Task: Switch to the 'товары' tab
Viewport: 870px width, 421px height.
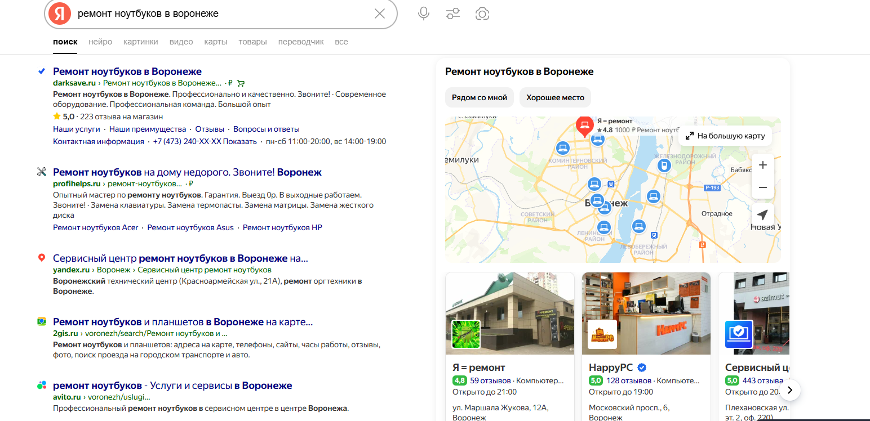Action: [x=252, y=42]
